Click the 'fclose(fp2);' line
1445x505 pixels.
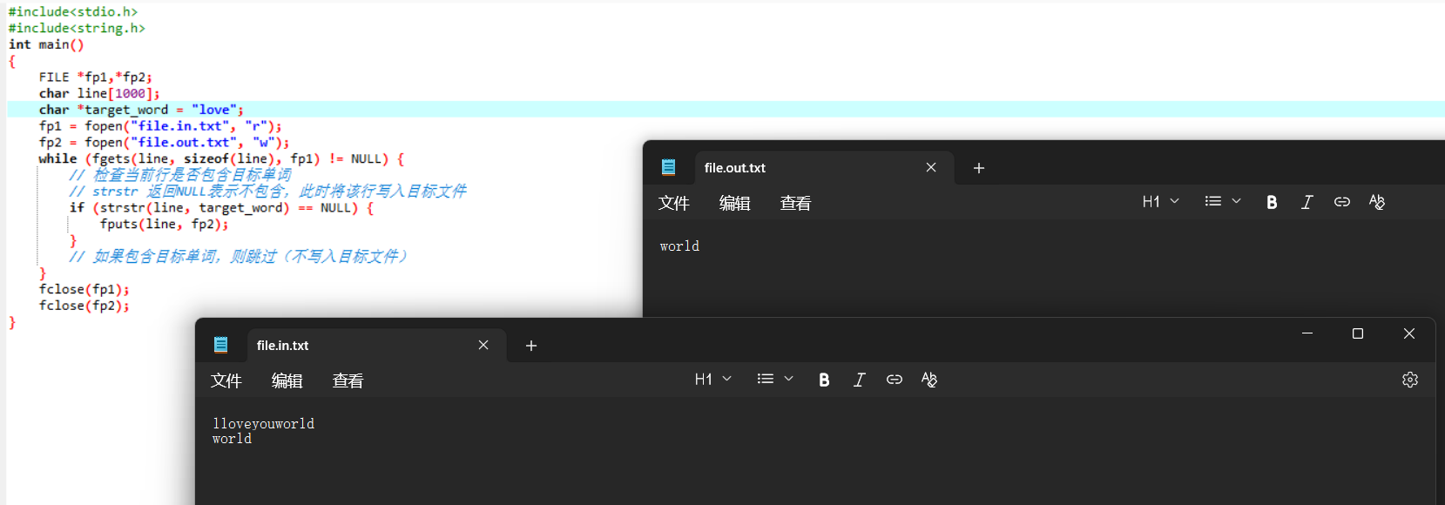(84, 306)
